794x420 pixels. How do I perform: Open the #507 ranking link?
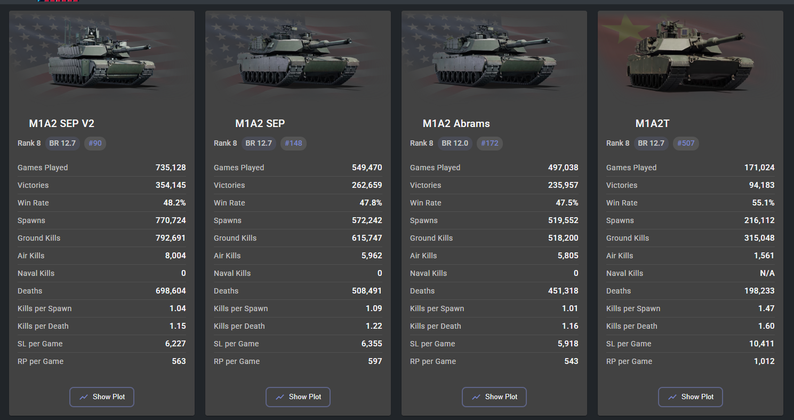(686, 143)
